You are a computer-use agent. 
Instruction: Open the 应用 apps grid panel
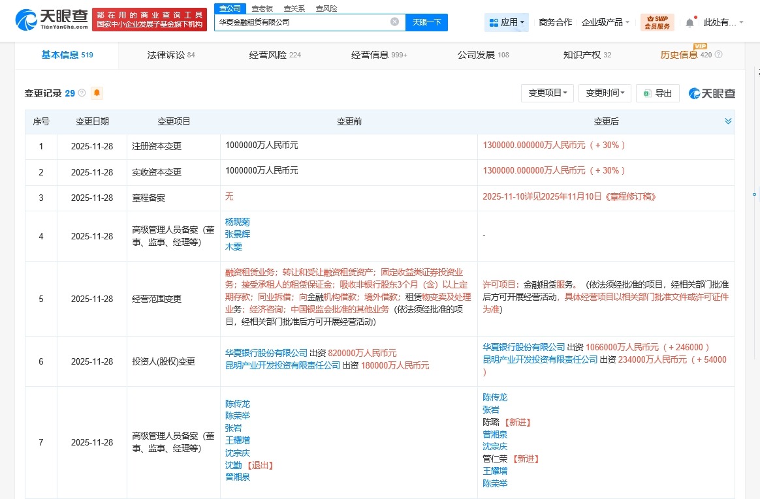tap(506, 22)
